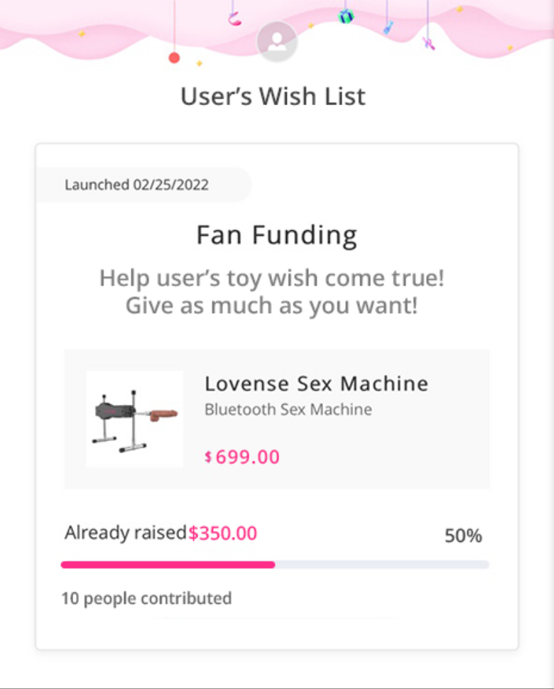Select the "Launched 02/25/2022" date badge

(137, 185)
